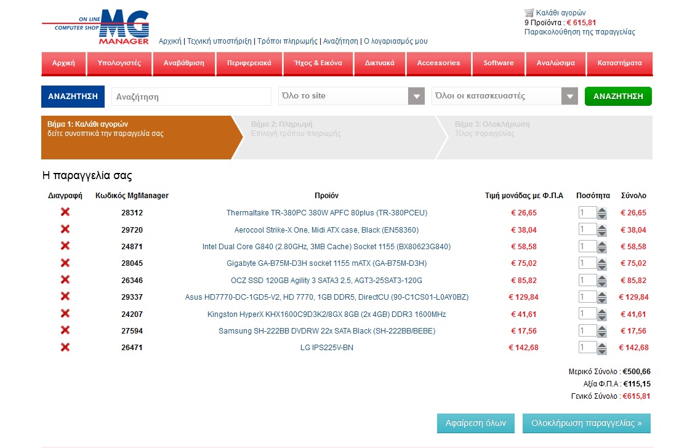Open the Δικτυακά menu tab
The width and height of the screenshot is (695, 448).
[x=380, y=63]
